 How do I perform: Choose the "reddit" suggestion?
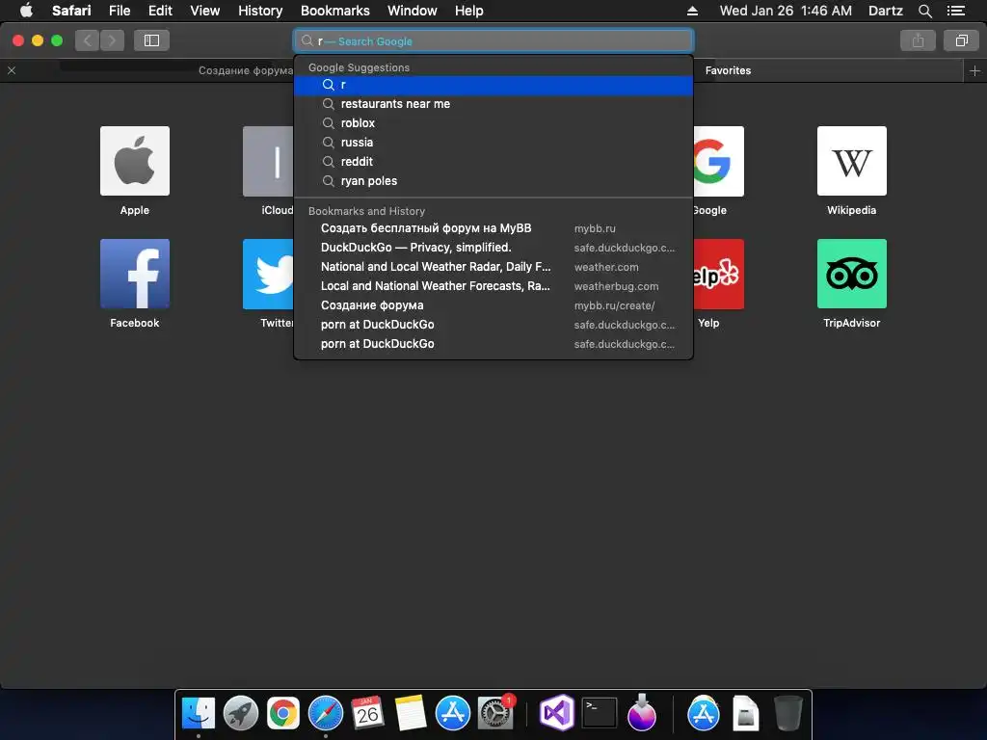click(493, 162)
